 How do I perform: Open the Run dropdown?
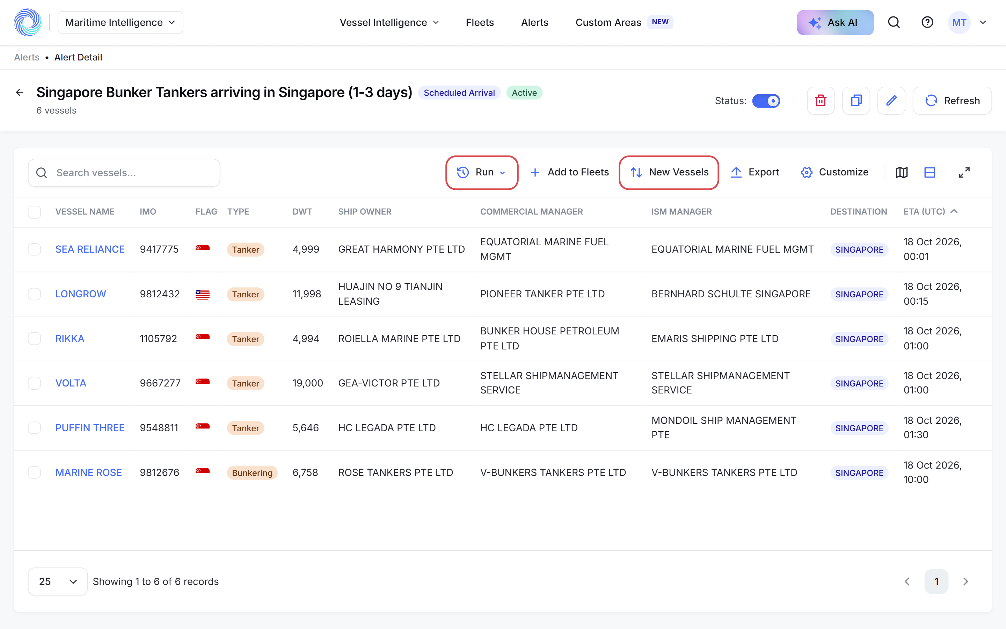(x=482, y=172)
